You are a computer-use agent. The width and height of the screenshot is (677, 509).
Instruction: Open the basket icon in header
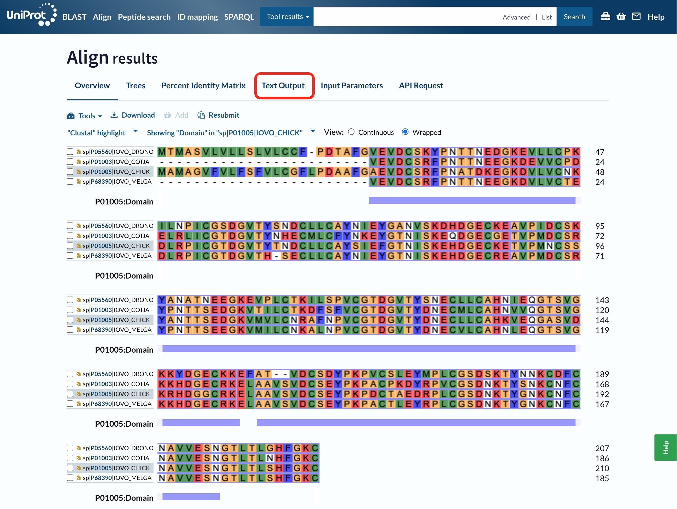(621, 16)
